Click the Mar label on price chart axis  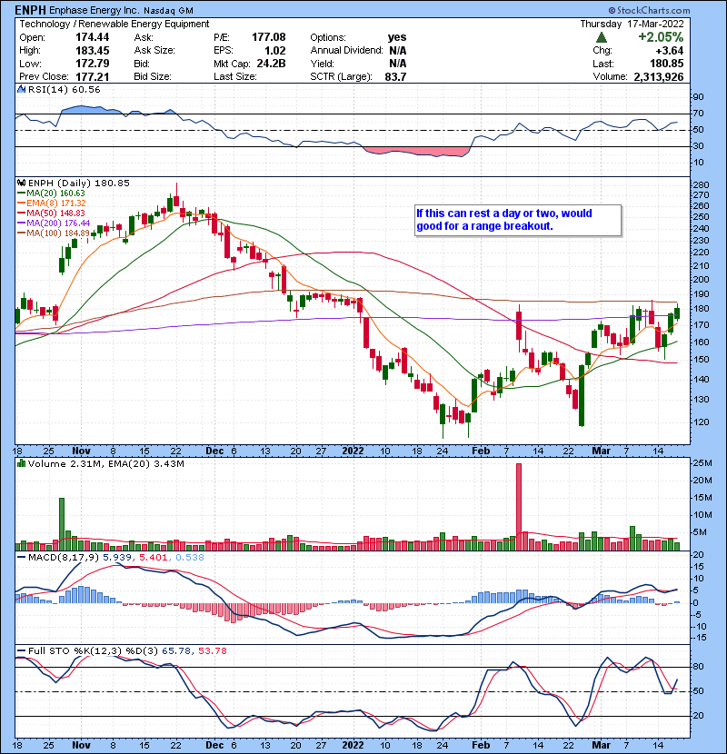point(601,451)
